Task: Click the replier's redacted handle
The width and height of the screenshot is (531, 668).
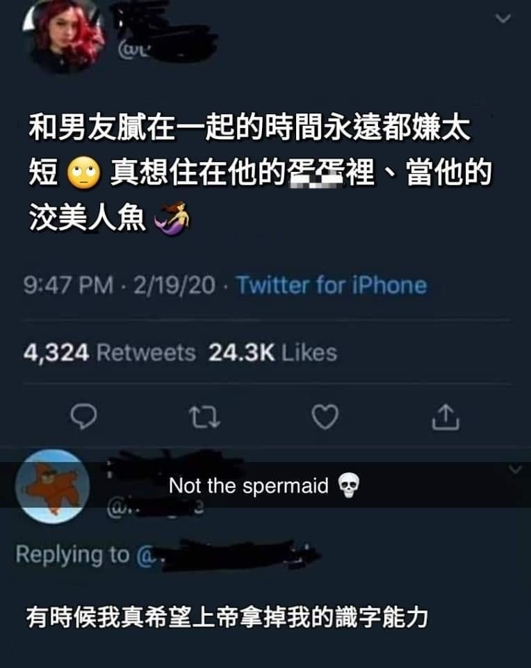Action: coord(156,508)
